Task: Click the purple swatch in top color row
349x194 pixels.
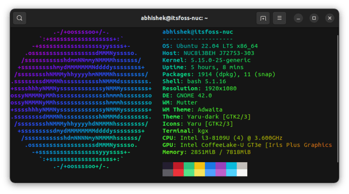Action: click(221, 166)
